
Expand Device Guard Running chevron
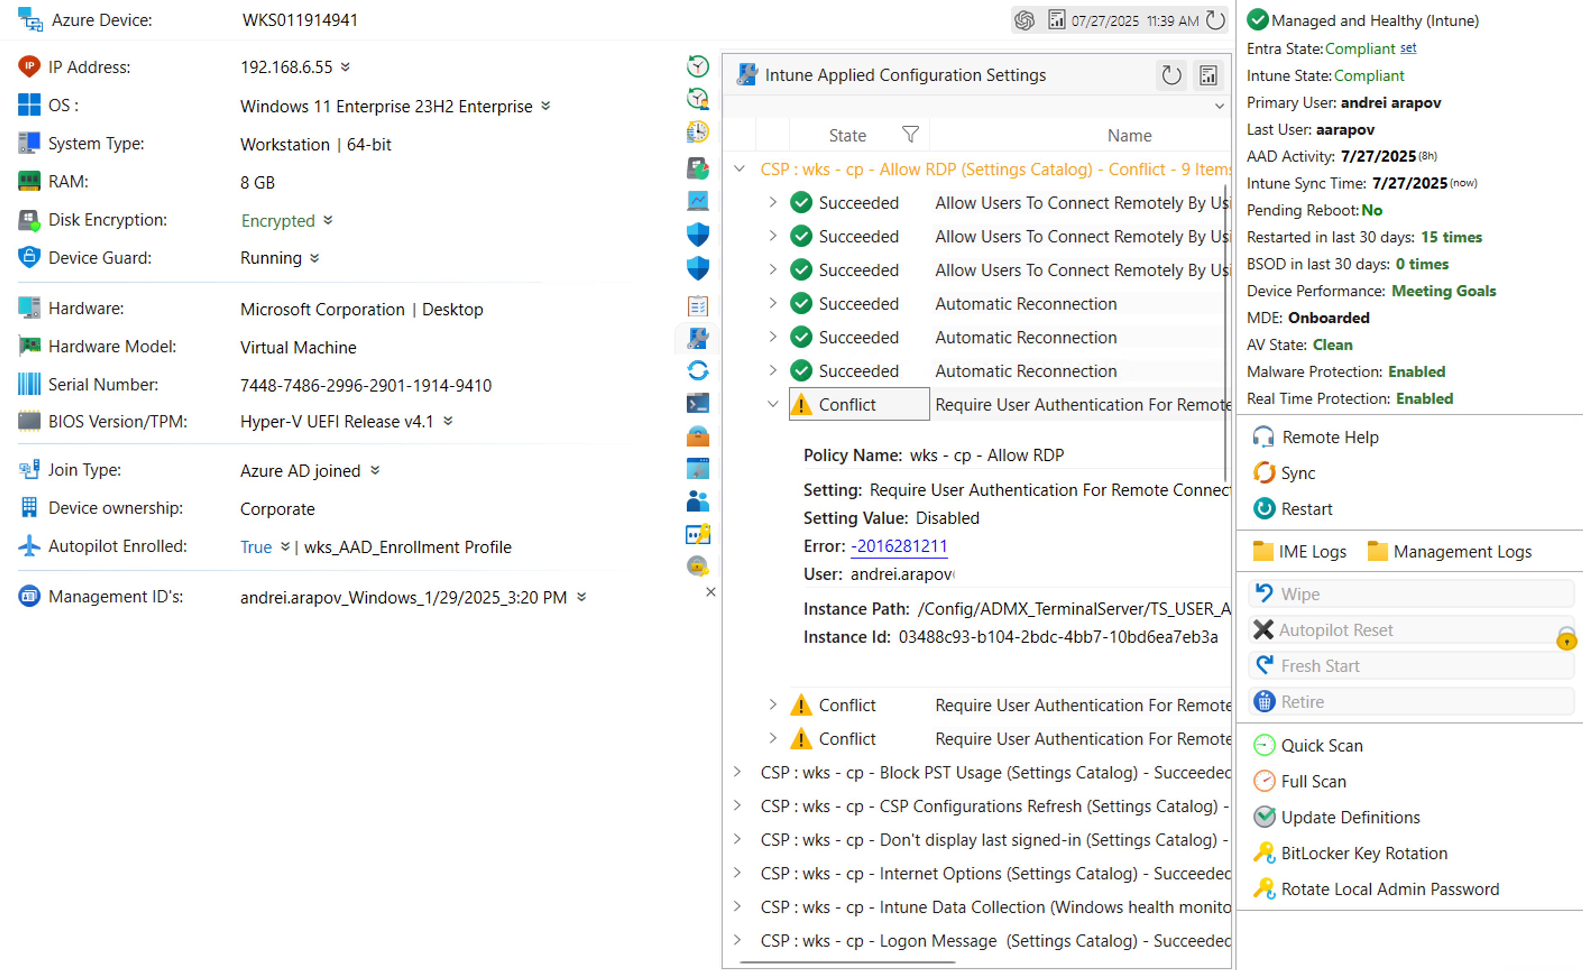pyautogui.click(x=315, y=258)
